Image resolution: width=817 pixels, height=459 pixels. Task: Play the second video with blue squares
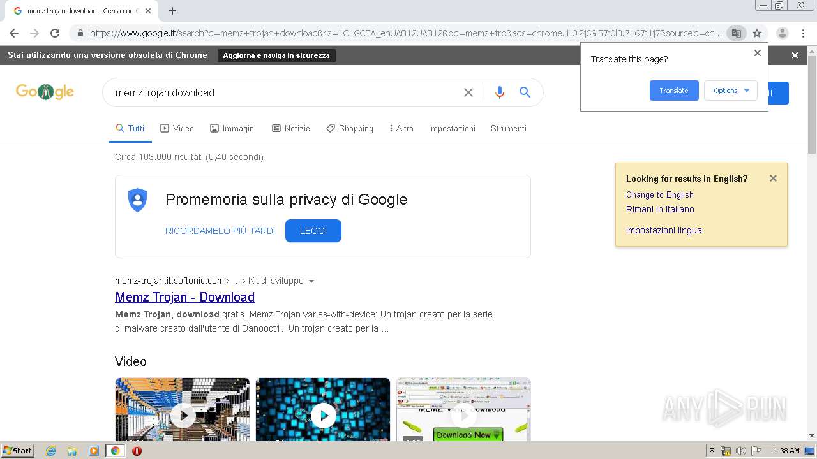pos(323,409)
